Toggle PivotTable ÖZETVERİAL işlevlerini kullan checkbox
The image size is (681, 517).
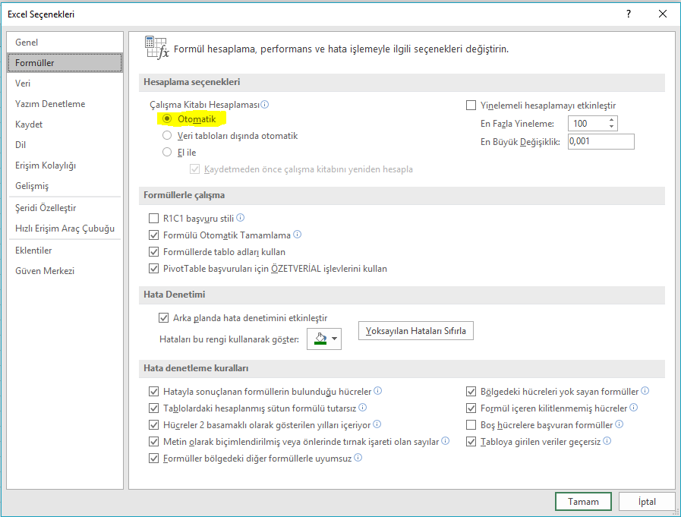154,269
